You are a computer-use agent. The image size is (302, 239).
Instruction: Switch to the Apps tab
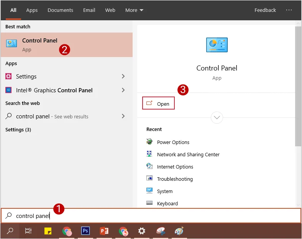point(32,10)
